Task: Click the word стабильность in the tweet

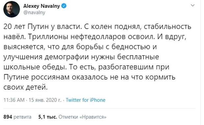Action: pyautogui.click(x=167, y=27)
